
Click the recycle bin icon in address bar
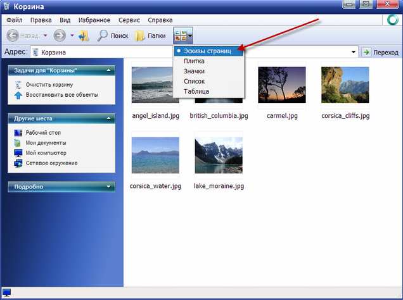click(x=35, y=53)
